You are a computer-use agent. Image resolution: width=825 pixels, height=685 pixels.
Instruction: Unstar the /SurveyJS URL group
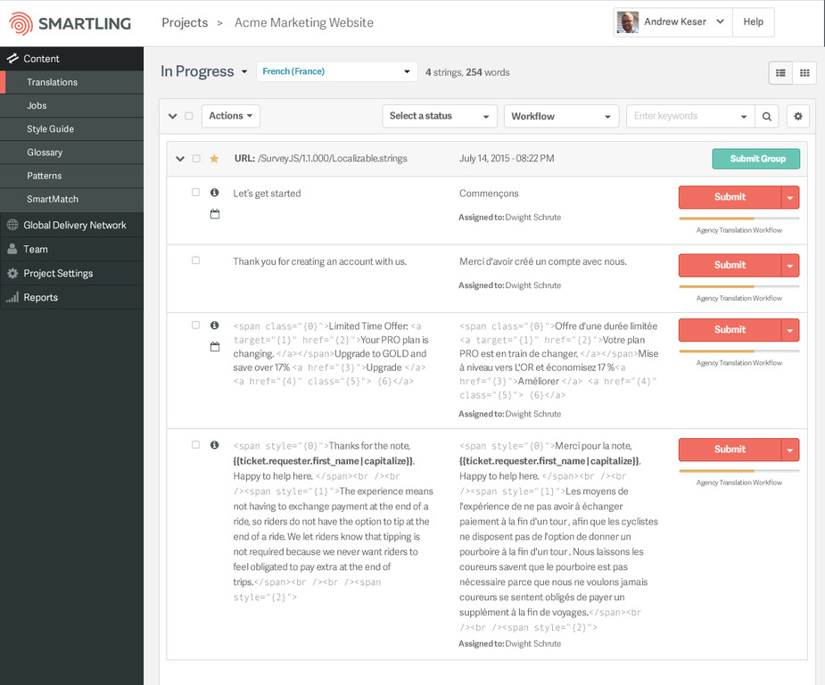(214, 159)
